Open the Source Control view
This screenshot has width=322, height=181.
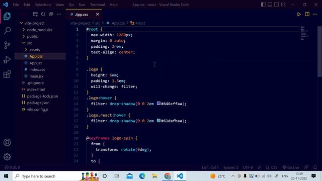7,45
